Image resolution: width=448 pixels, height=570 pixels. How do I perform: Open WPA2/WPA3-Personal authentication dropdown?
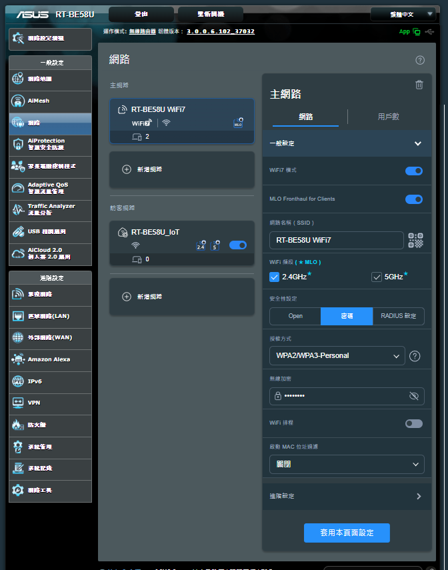click(337, 355)
